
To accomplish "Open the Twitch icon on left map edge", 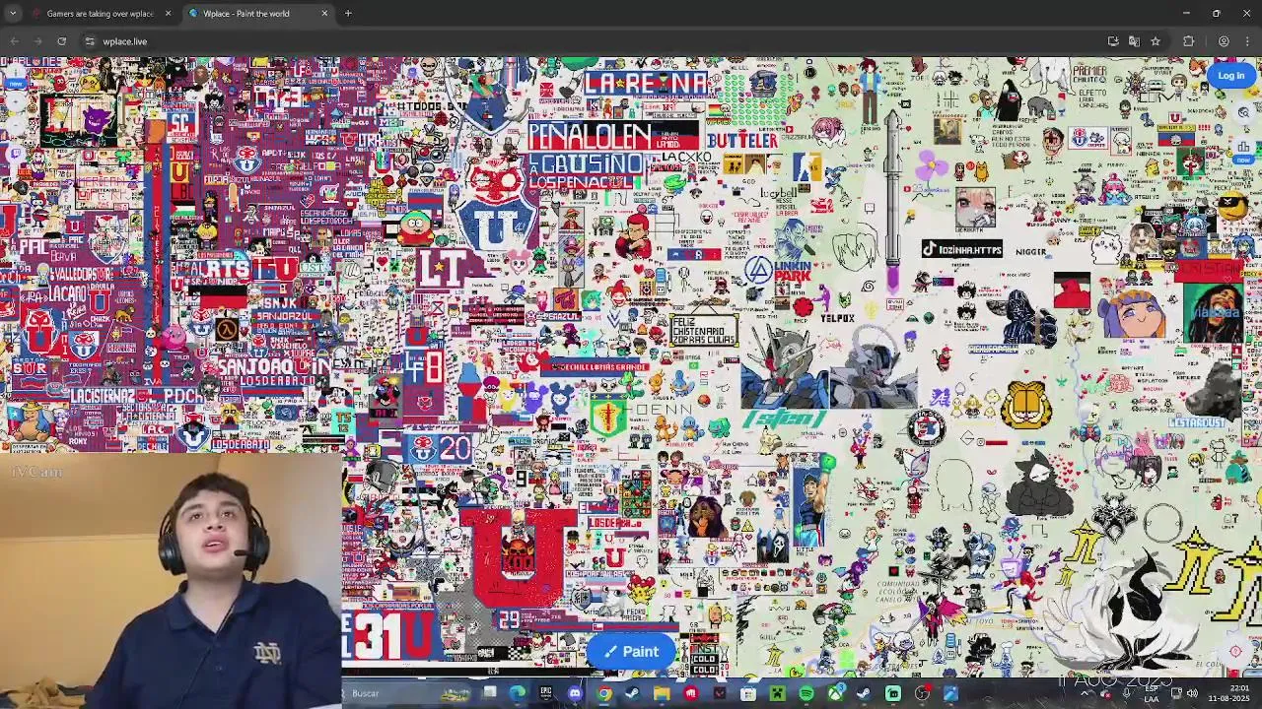I will coord(14,153).
